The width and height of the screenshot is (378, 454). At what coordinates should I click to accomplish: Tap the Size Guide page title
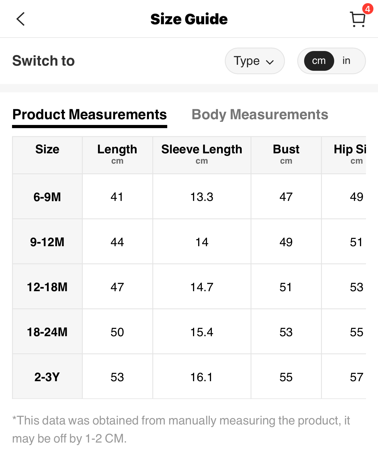[189, 19]
